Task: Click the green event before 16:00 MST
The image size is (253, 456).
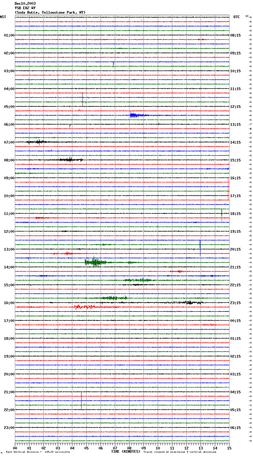Action: click(x=113, y=298)
